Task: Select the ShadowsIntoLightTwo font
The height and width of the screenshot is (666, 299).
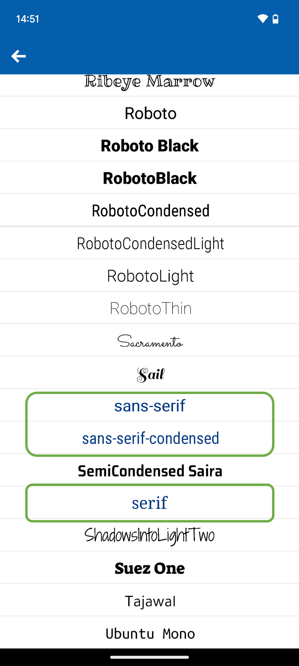Action: pos(150,535)
